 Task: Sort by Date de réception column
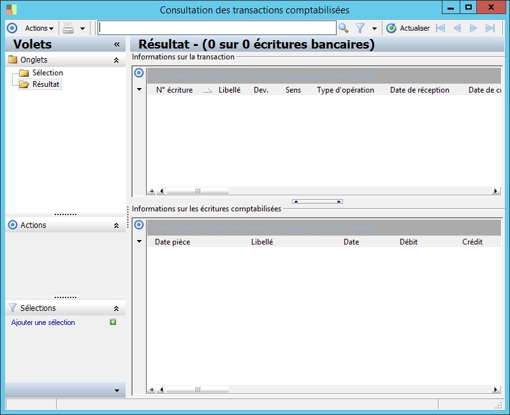click(419, 90)
